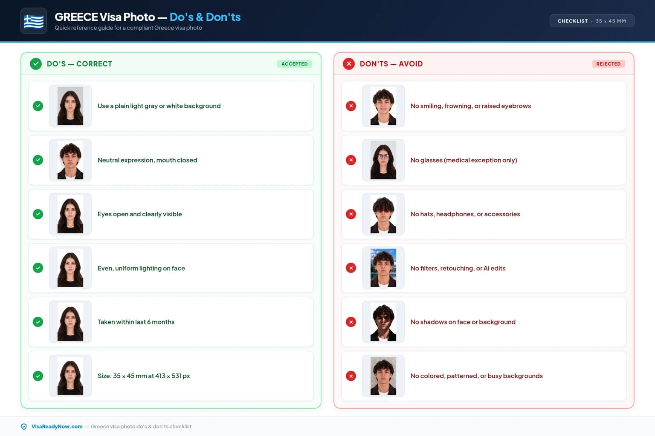655x436 pixels.
Task: Click green check beside Even uniform lighting row
Action: (38, 268)
